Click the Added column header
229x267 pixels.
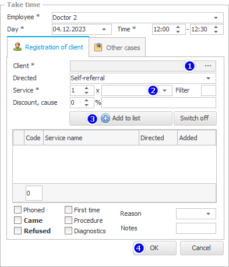pyautogui.click(x=196, y=138)
